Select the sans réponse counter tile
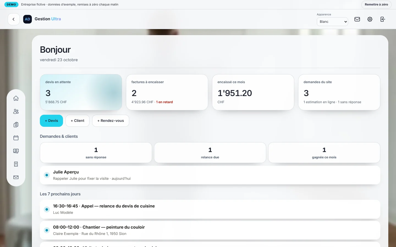Image resolution: width=396 pixels, height=247 pixels. [96, 153]
